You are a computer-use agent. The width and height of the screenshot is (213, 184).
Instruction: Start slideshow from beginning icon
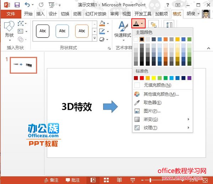(51, 5)
